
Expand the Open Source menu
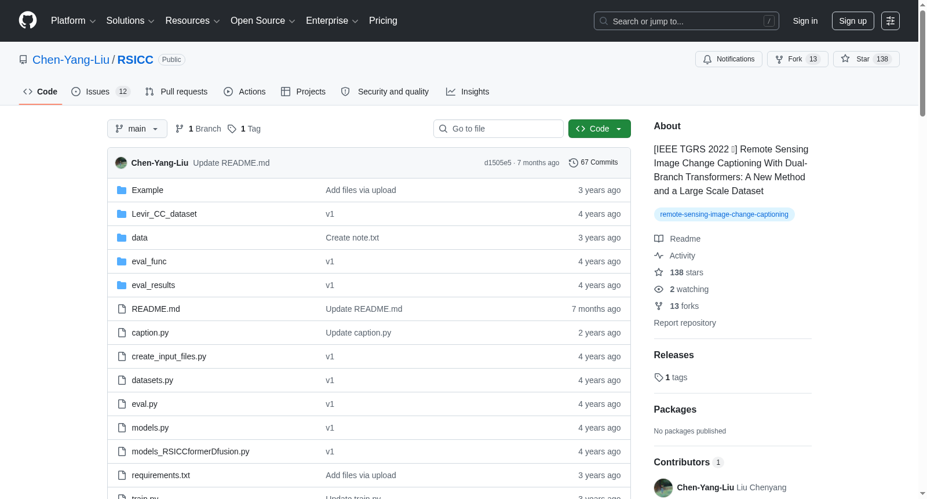point(263,21)
